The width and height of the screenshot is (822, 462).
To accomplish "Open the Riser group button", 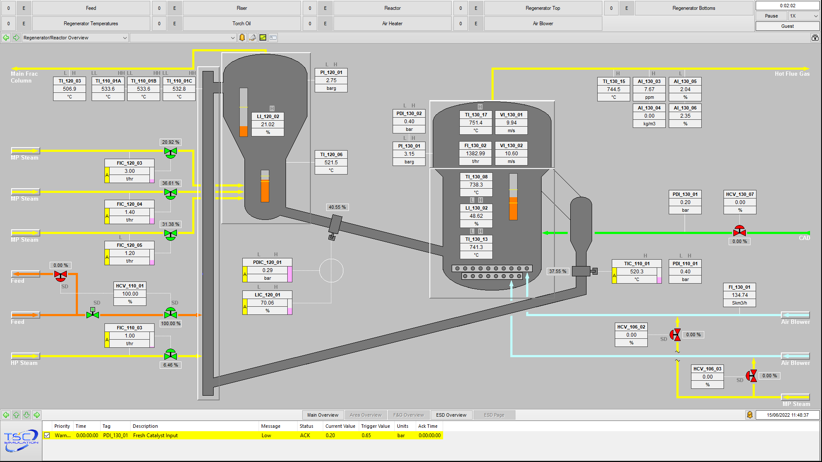I will coord(242,8).
